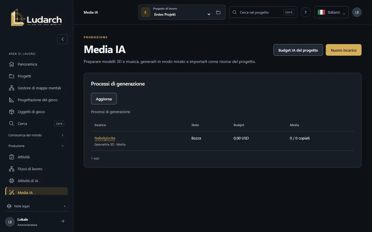The height and width of the screenshot is (232, 372).
Task: Click the LB avatar in the sidebar footer
Action: click(x=10, y=222)
